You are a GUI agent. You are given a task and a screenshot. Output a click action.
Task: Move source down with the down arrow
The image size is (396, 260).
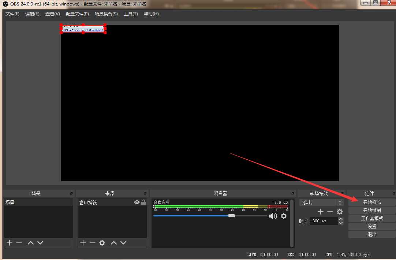pos(123,243)
